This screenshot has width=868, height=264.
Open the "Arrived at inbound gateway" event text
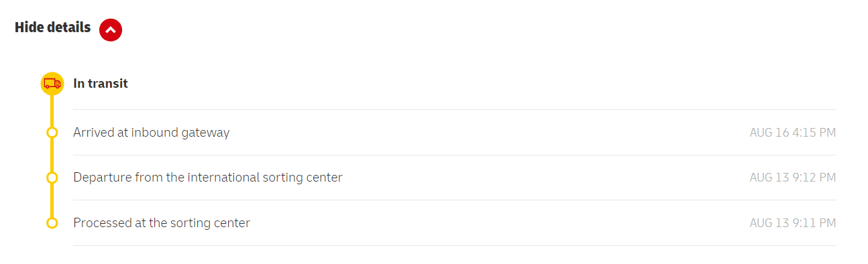[x=152, y=133]
